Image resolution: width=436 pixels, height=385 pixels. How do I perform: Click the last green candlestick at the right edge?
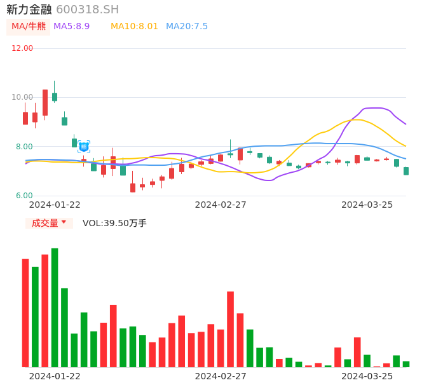click(x=406, y=171)
